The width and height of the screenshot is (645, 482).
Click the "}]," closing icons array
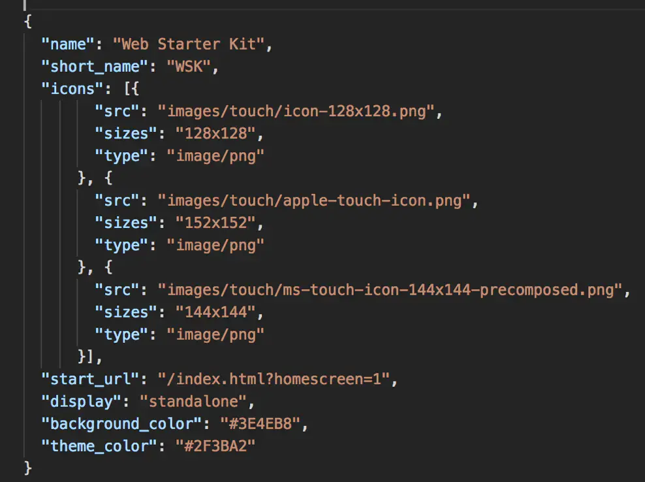[x=89, y=357]
